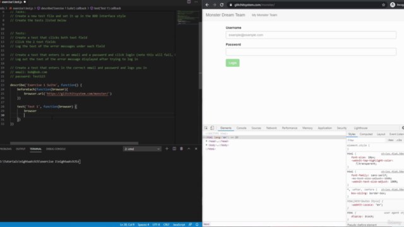Open the Incognito profile icon
Viewport: 404px width, 227px height.
click(x=393, y=4)
